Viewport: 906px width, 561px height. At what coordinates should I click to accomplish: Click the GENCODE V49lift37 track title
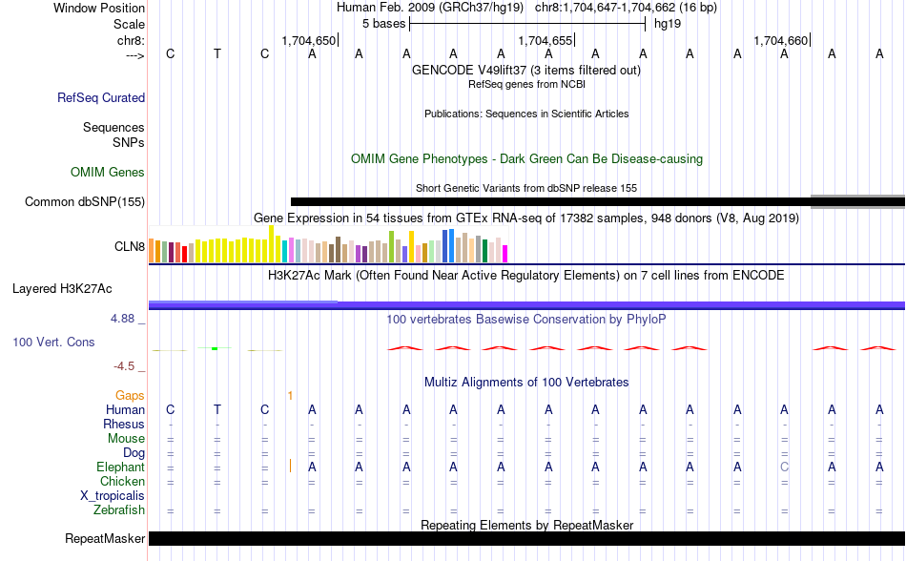point(526,71)
